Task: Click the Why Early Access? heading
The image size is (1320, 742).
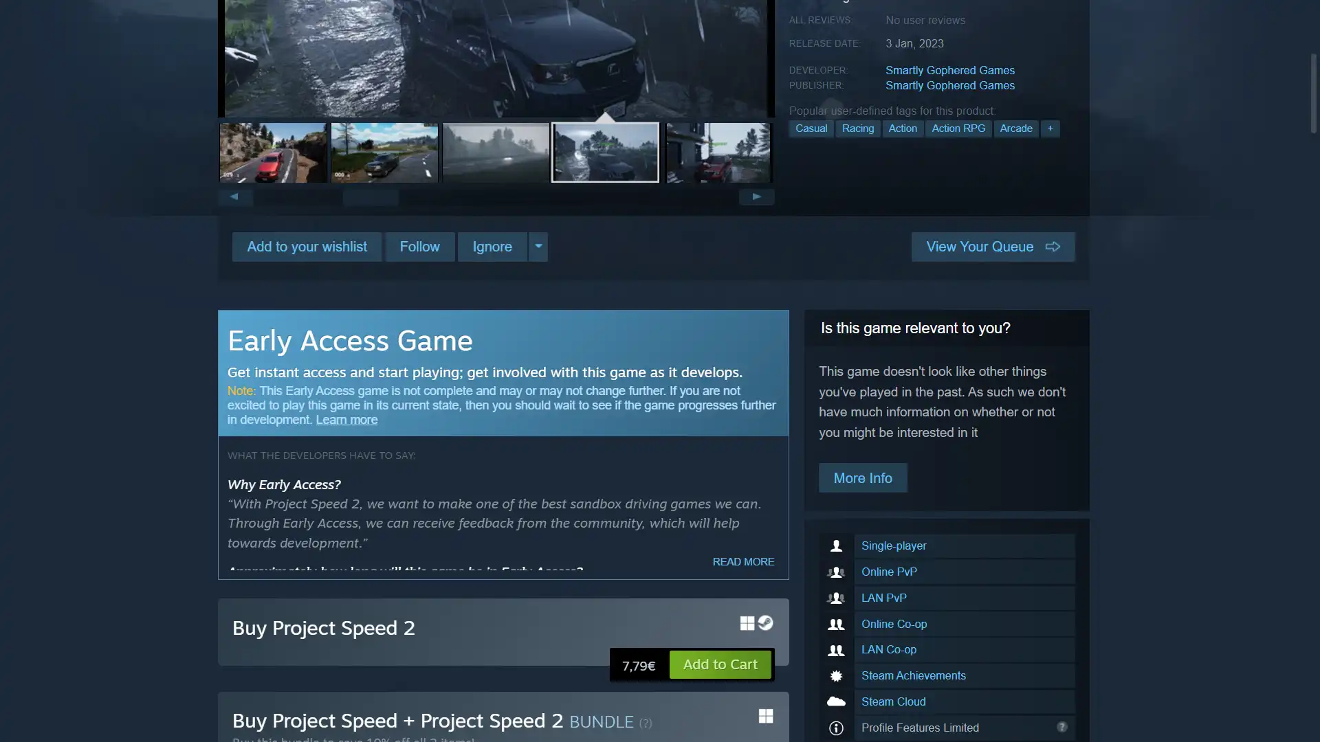Action: 284,485
